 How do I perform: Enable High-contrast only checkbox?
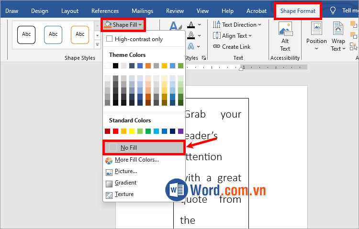click(x=110, y=39)
